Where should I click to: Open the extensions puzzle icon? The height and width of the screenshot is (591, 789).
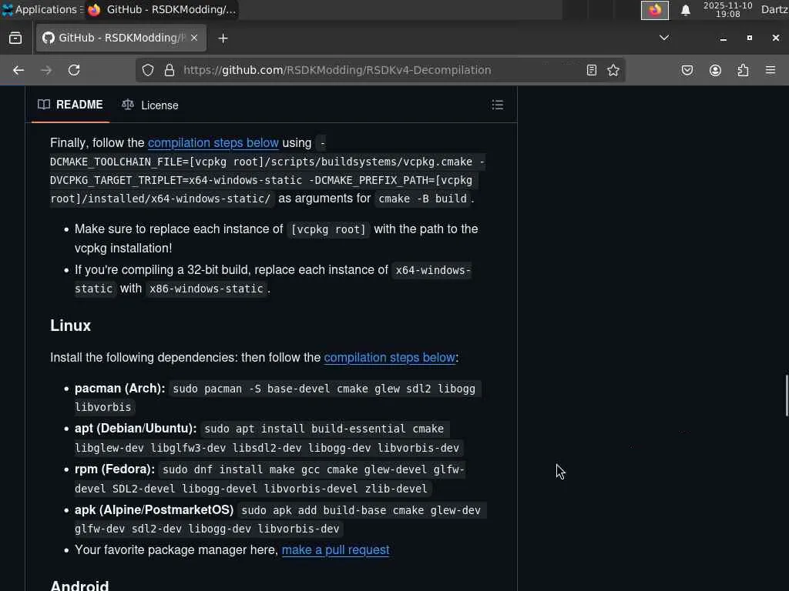point(743,70)
